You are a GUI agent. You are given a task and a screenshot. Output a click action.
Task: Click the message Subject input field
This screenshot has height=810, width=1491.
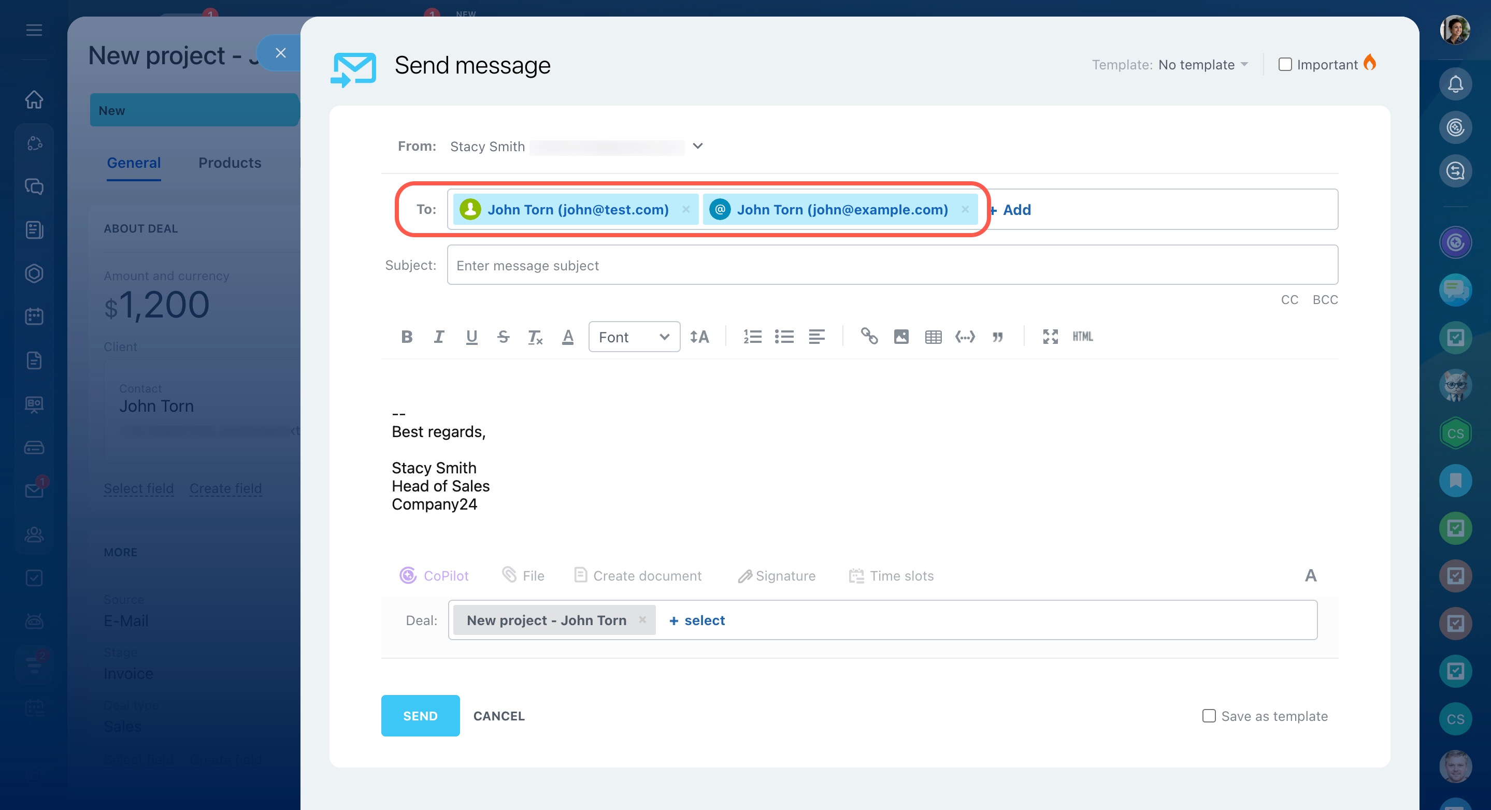(x=892, y=265)
